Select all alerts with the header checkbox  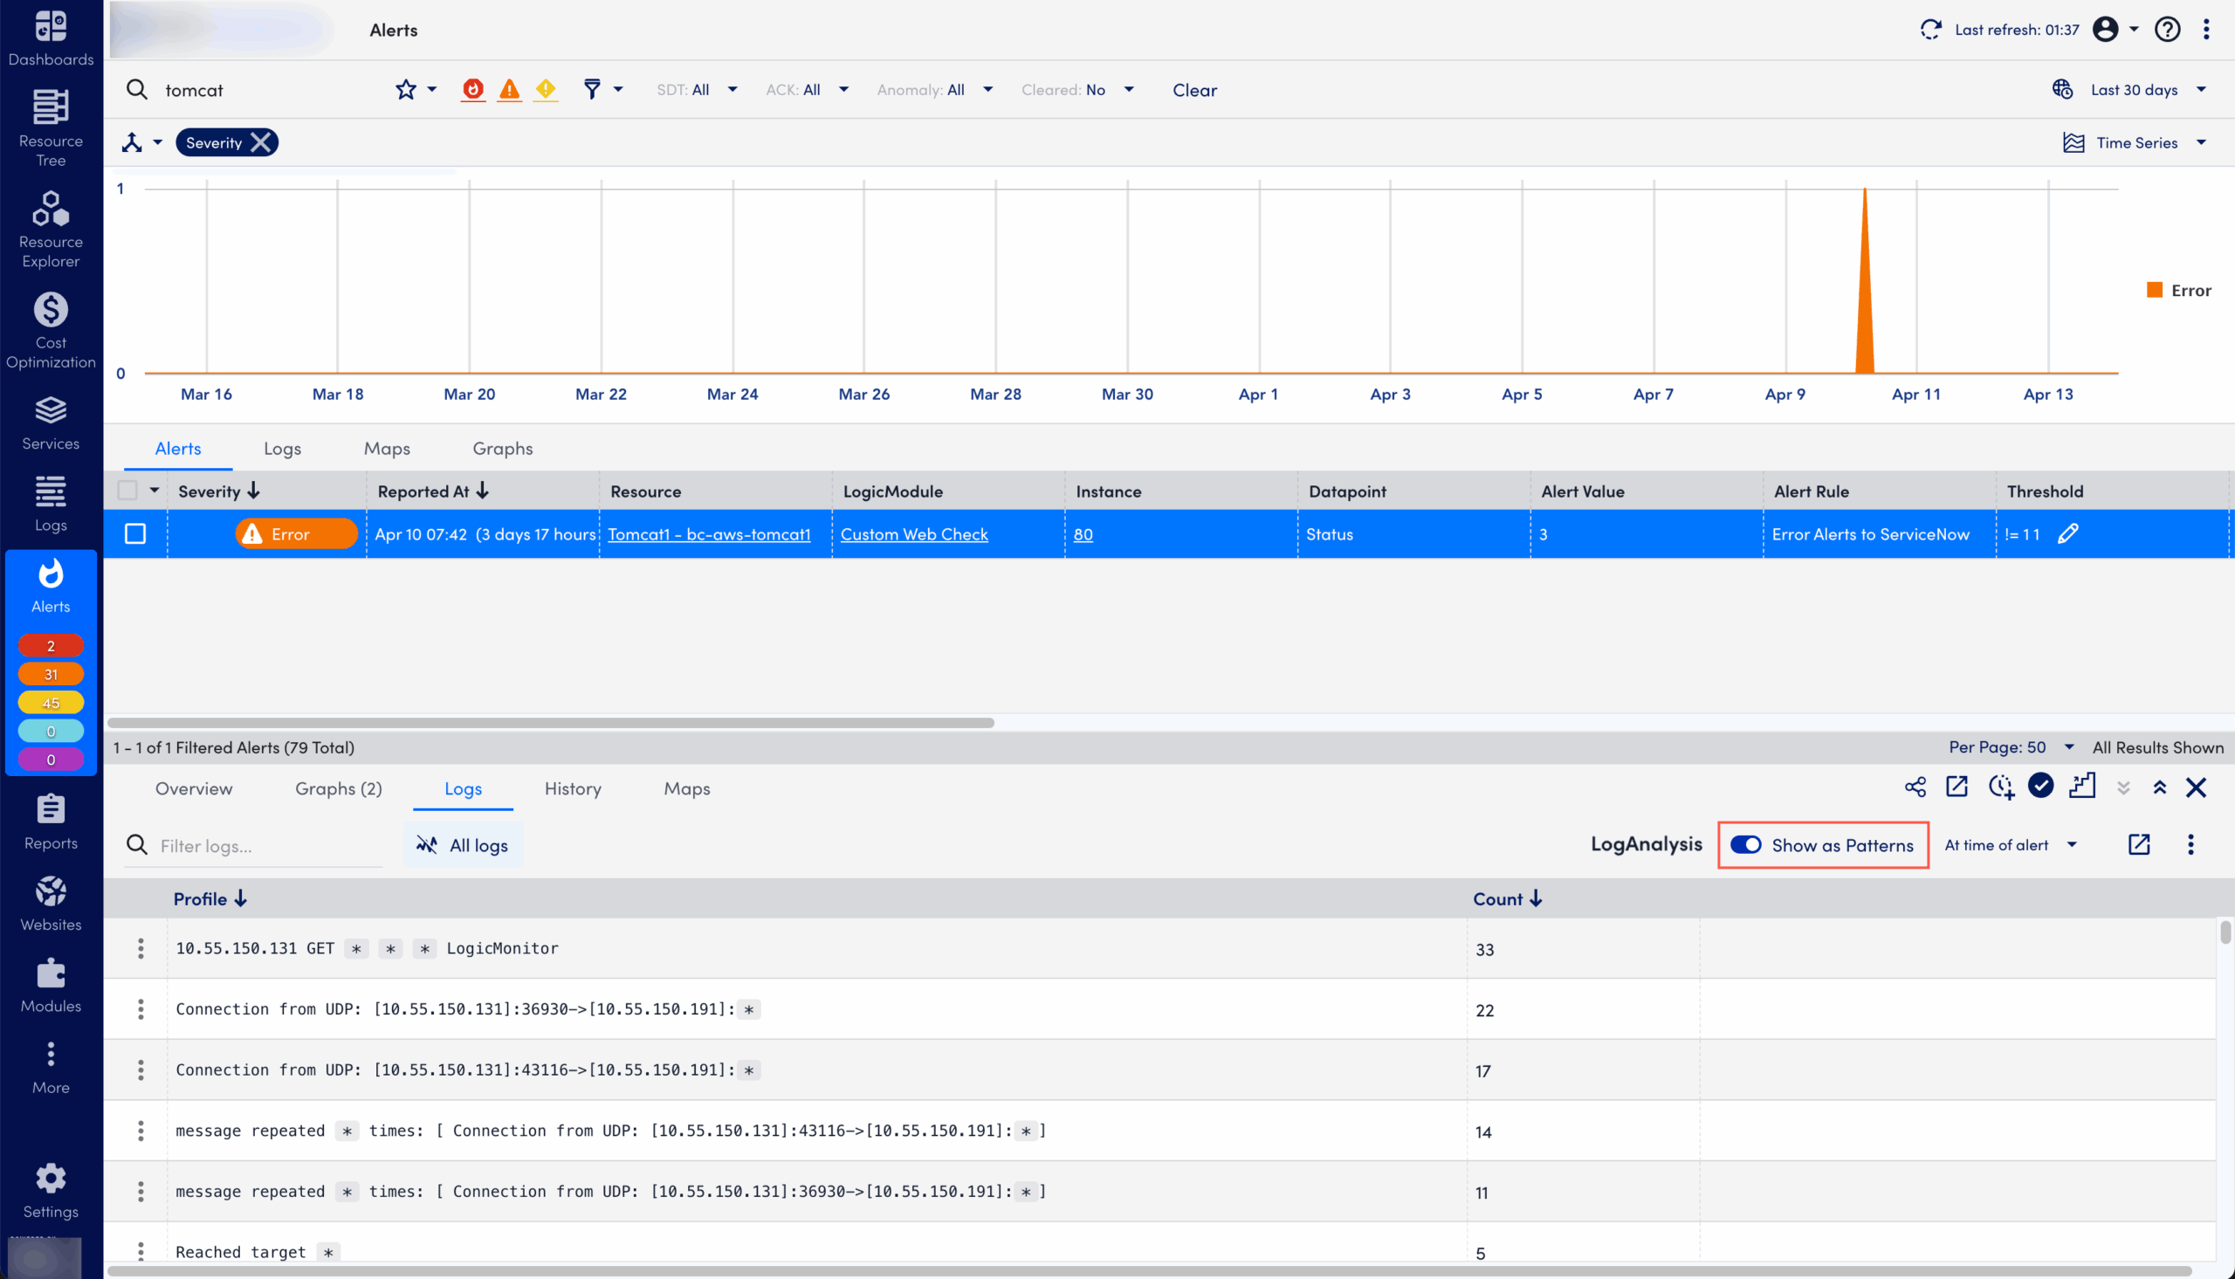click(128, 490)
